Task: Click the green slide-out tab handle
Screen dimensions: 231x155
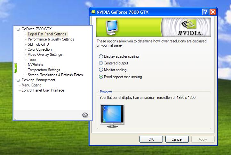Action: 16,68
